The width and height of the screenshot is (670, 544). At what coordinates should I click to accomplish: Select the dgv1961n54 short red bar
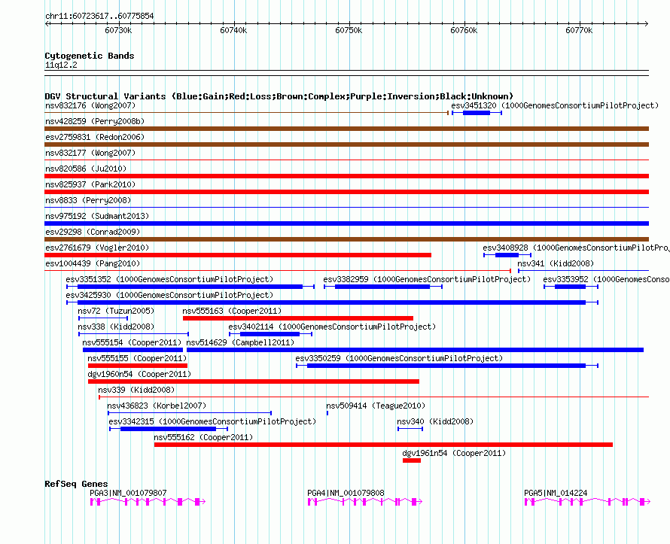(412, 460)
